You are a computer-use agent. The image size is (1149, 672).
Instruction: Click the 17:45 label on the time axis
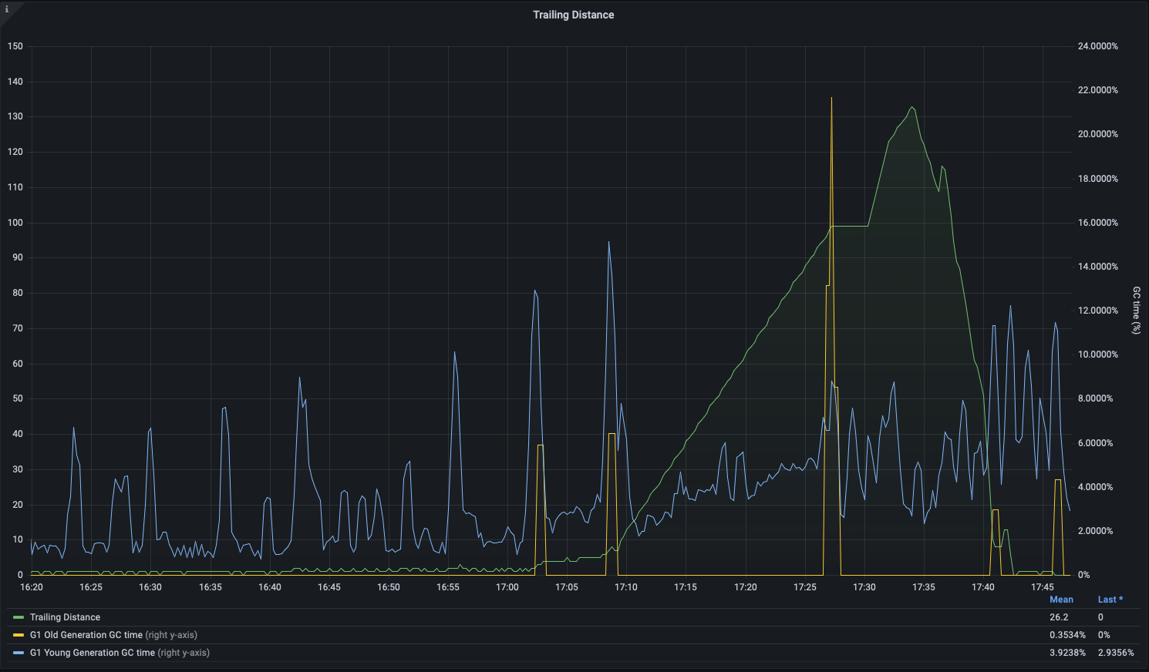pos(1043,587)
